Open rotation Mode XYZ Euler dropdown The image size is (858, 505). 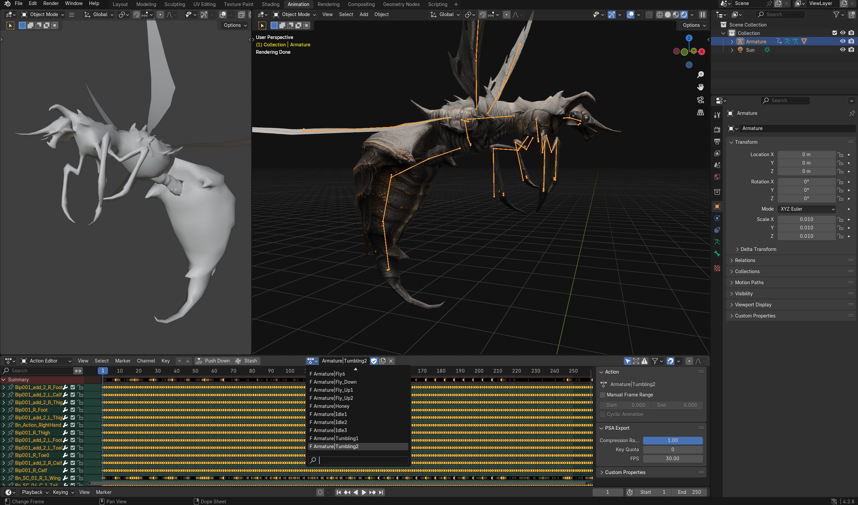807,209
